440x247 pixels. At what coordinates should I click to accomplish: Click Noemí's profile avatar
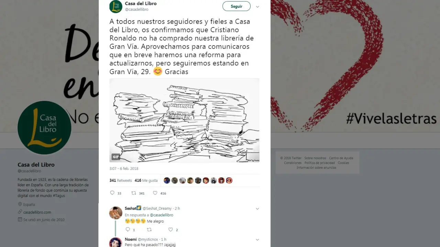click(116, 242)
